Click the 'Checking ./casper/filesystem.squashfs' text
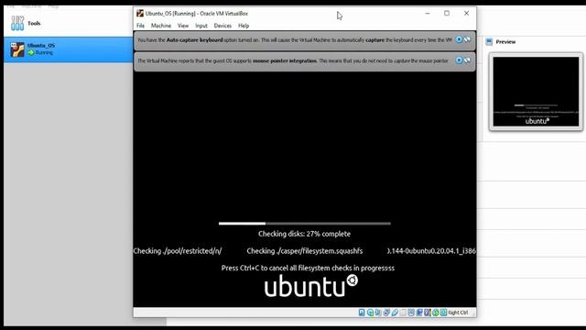This screenshot has width=586, height=330. tap(305, 251)
